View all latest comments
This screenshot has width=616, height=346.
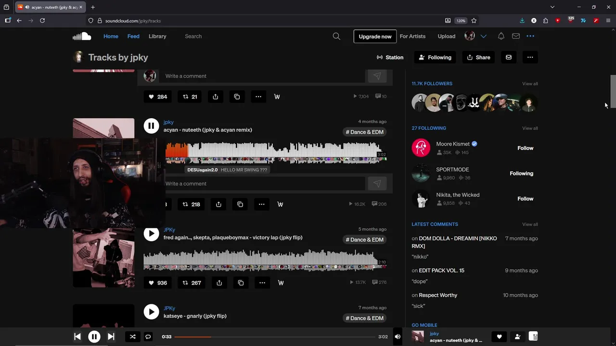point(530,224)
